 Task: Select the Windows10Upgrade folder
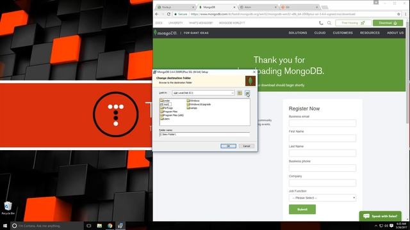(x=199, y=104)
